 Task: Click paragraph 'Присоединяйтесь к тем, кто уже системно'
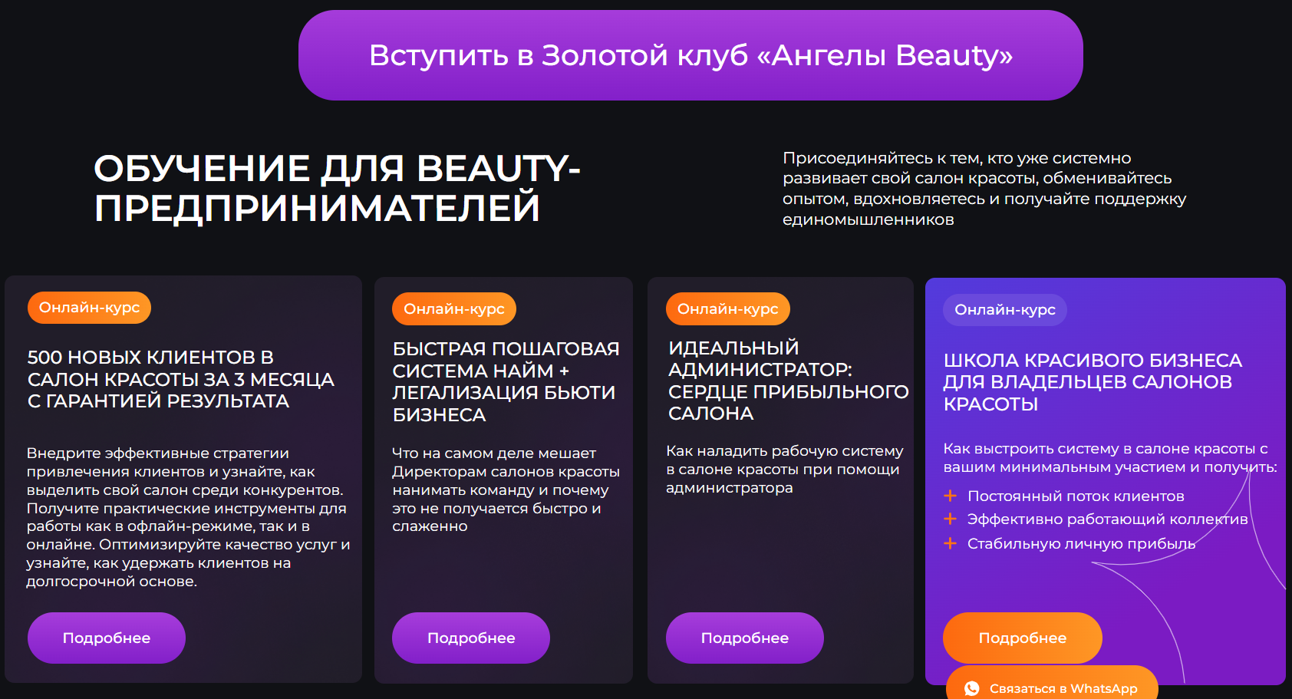(x=984, y=189)
